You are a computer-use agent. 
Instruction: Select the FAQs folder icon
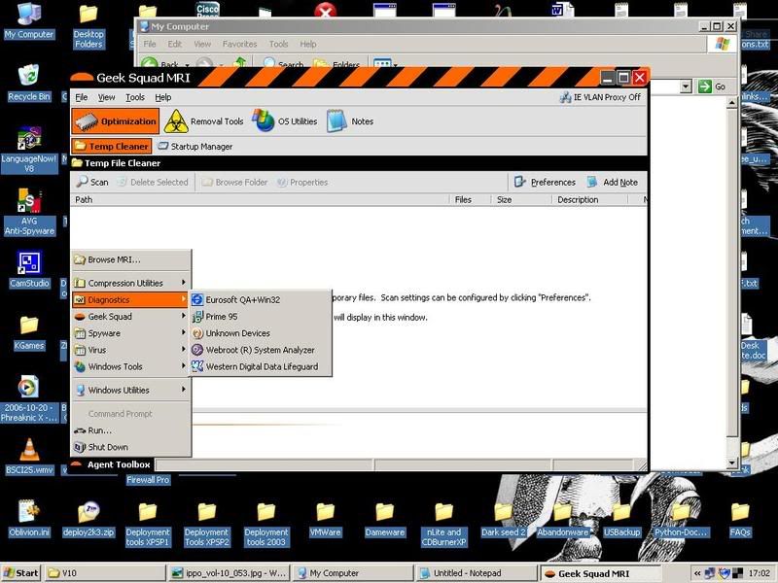pyautogui.click(x=740, y=520)
